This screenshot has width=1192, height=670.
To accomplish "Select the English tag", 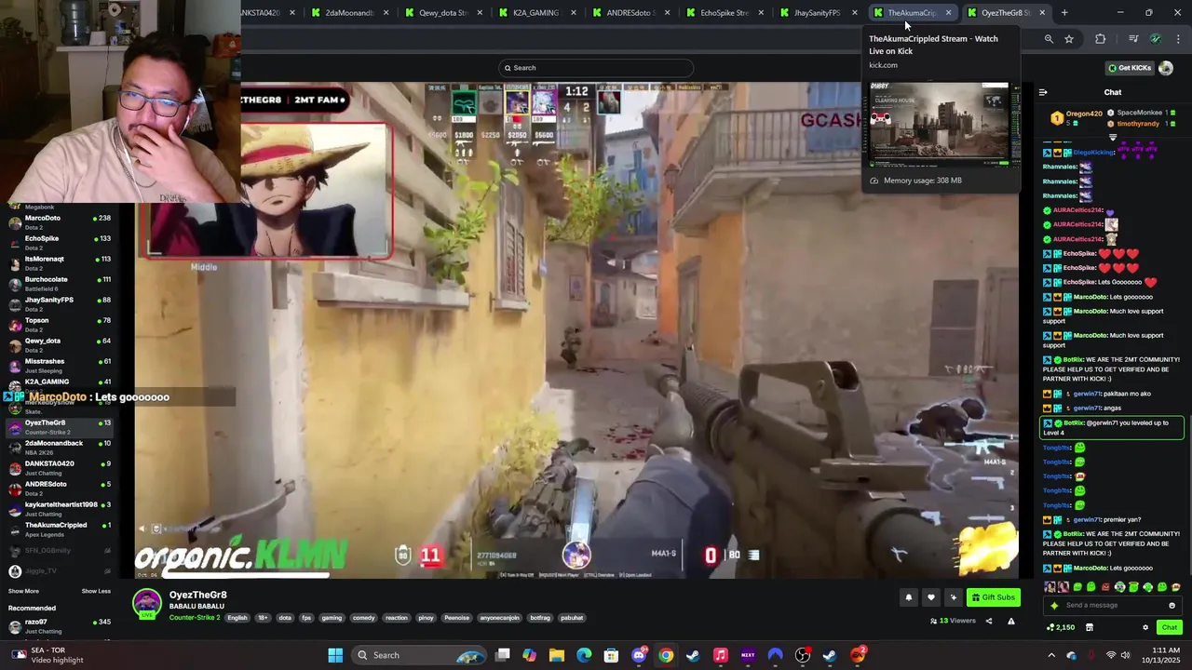I will click(x=237, y=618).
